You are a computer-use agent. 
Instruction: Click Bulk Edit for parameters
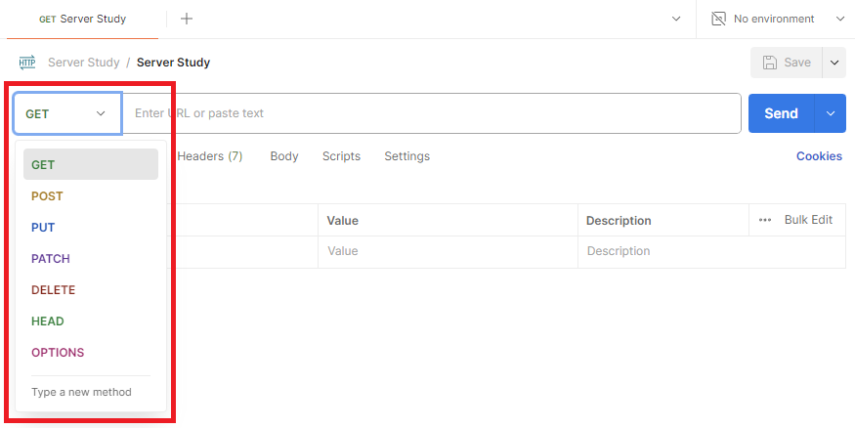(x=808, y=220)
